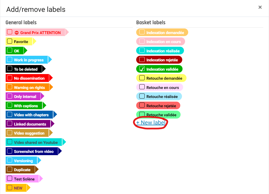Check Video with chapters label

pos(10,115)
